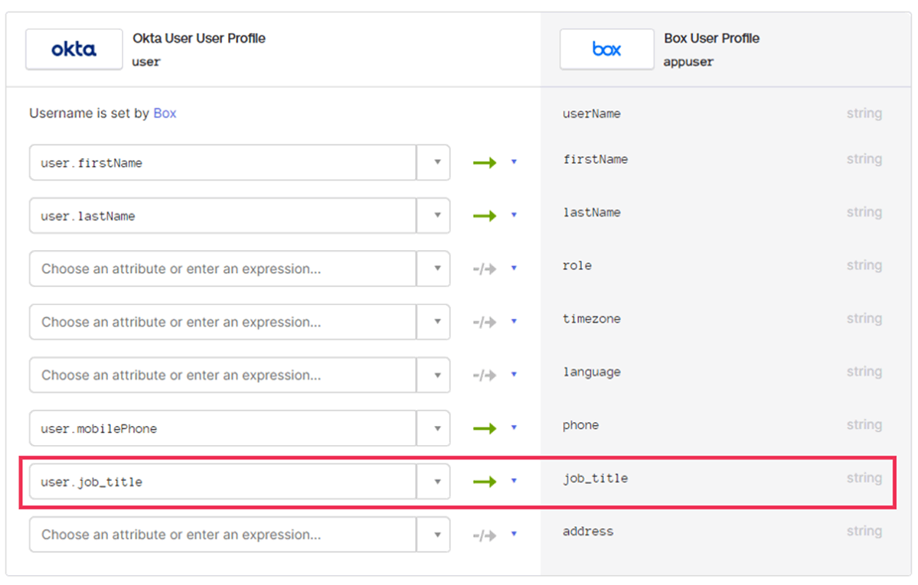
Task: Open mapping options caret for role
Action: [x=514, y=268]
